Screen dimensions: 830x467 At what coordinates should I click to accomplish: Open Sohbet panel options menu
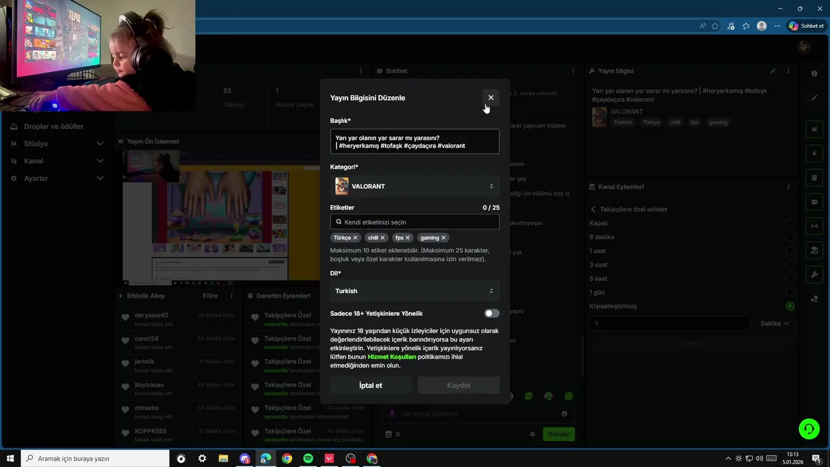[x=573, y=71]
